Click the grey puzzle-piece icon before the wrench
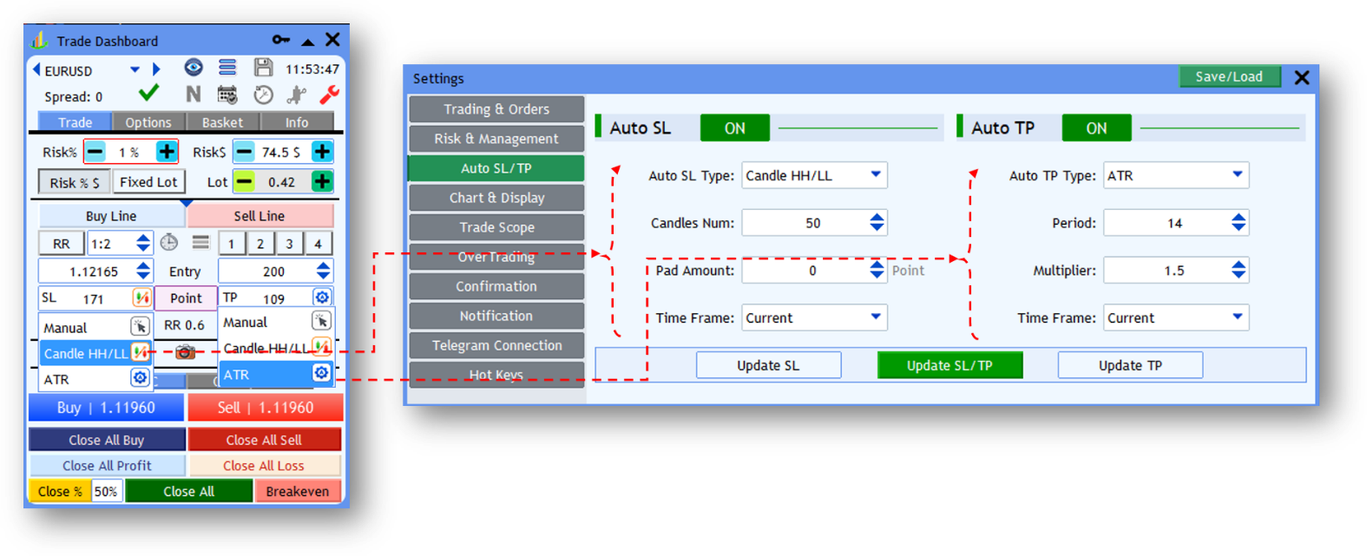The height and width of the screenshot is (556, 1367). (x=296, y=95)
